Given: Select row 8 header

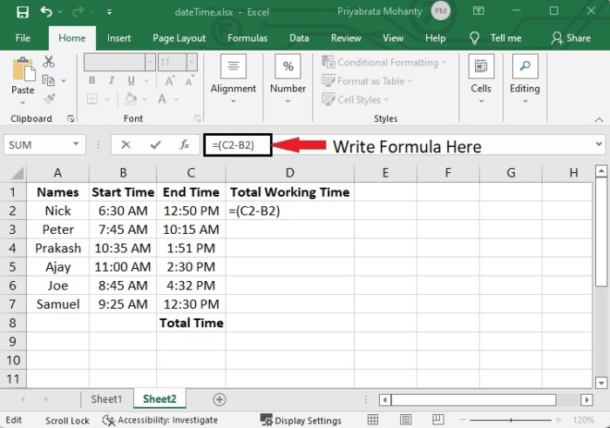Looking at the screenshot, I should point(12,323).
